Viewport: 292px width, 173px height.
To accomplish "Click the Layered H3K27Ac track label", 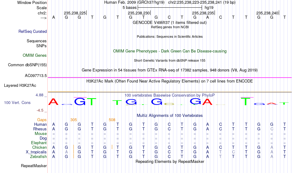I will click(x=20, y=86).
